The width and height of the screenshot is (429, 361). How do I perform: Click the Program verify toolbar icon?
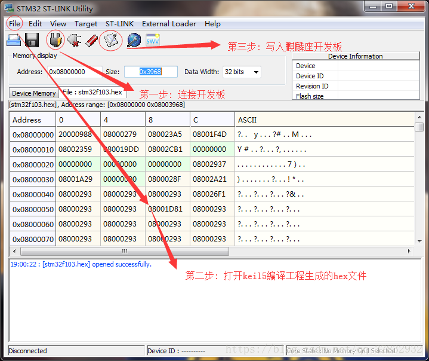(111, 40)
